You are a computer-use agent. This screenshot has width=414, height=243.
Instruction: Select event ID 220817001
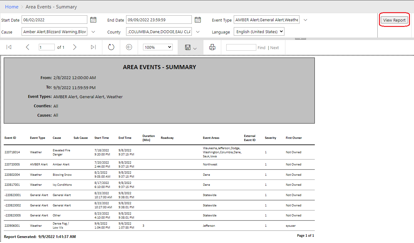pyautogui.click(x=12, y=185)
